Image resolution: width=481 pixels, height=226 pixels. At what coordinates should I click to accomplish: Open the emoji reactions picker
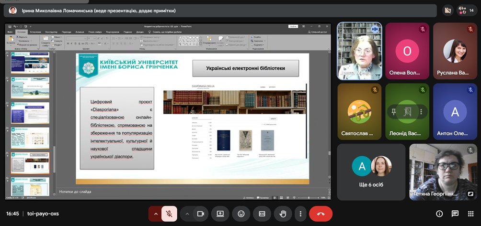click(241, 214)
